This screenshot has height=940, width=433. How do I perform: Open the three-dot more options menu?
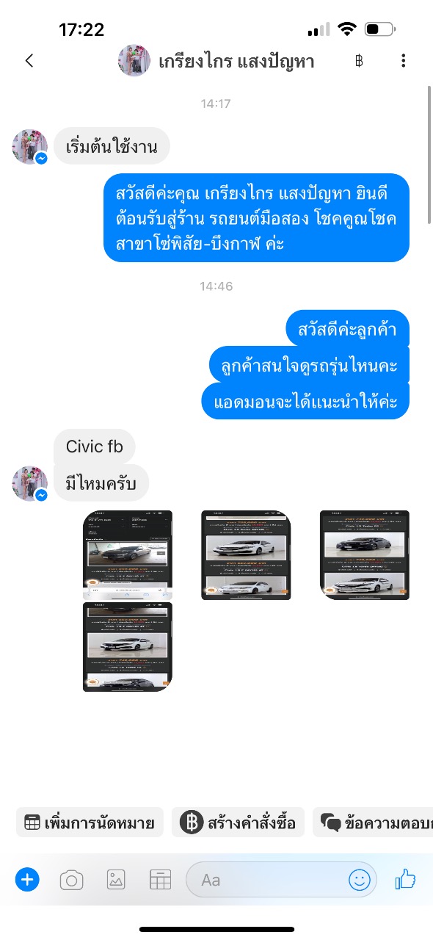click(x=404, y=61)
